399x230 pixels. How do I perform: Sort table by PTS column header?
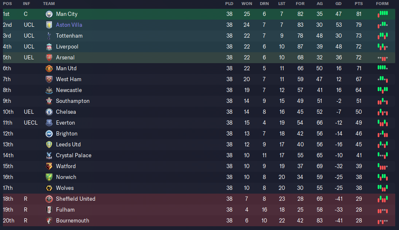click(x=358, y=4)
